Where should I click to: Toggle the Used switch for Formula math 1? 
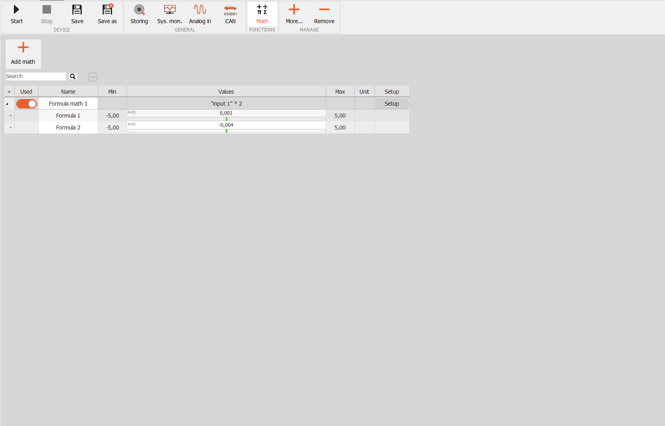[26, 104]
